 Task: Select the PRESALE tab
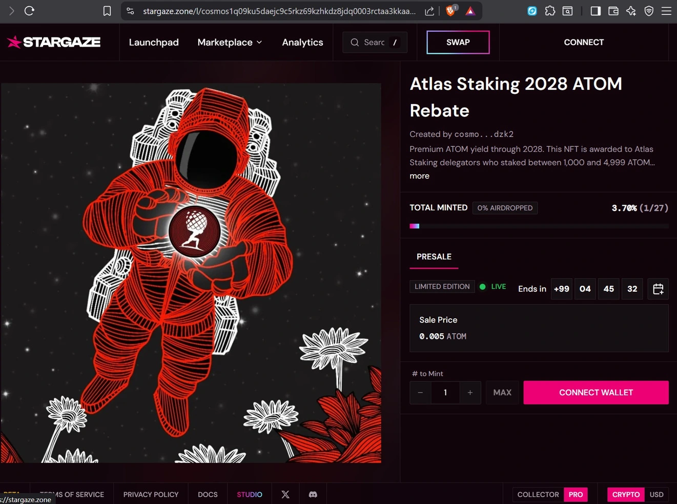(434, 257)
